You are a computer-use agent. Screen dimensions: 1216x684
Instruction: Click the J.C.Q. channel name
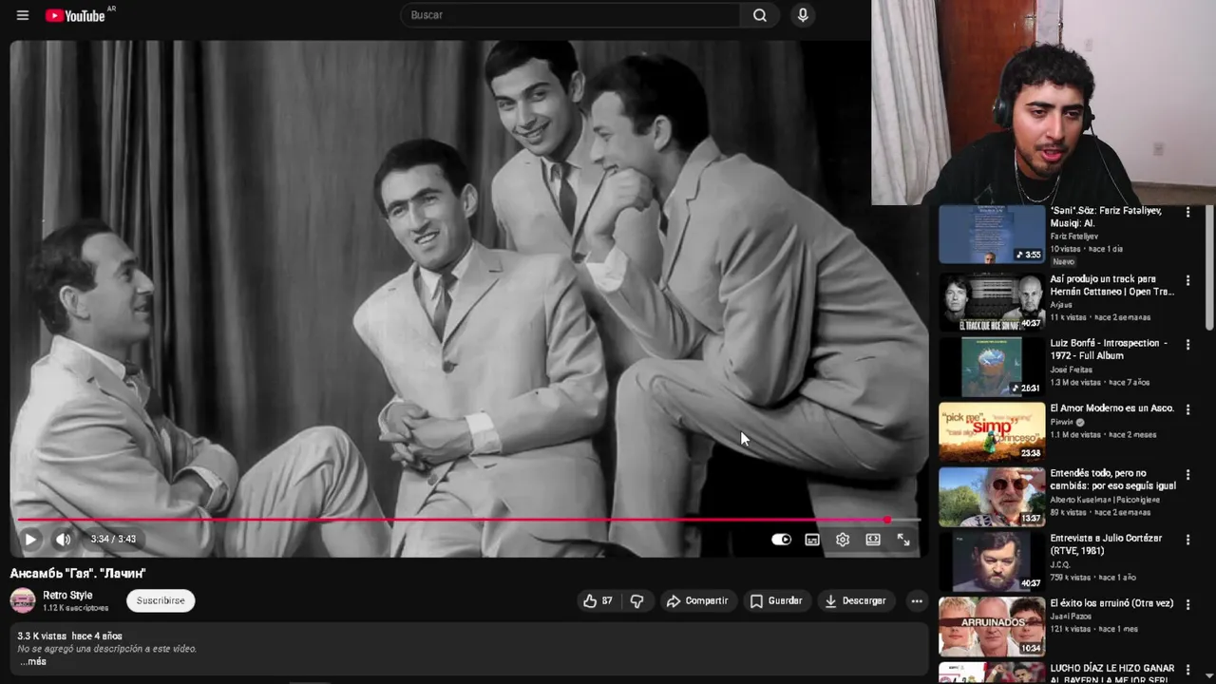(x=1059, y=564)
